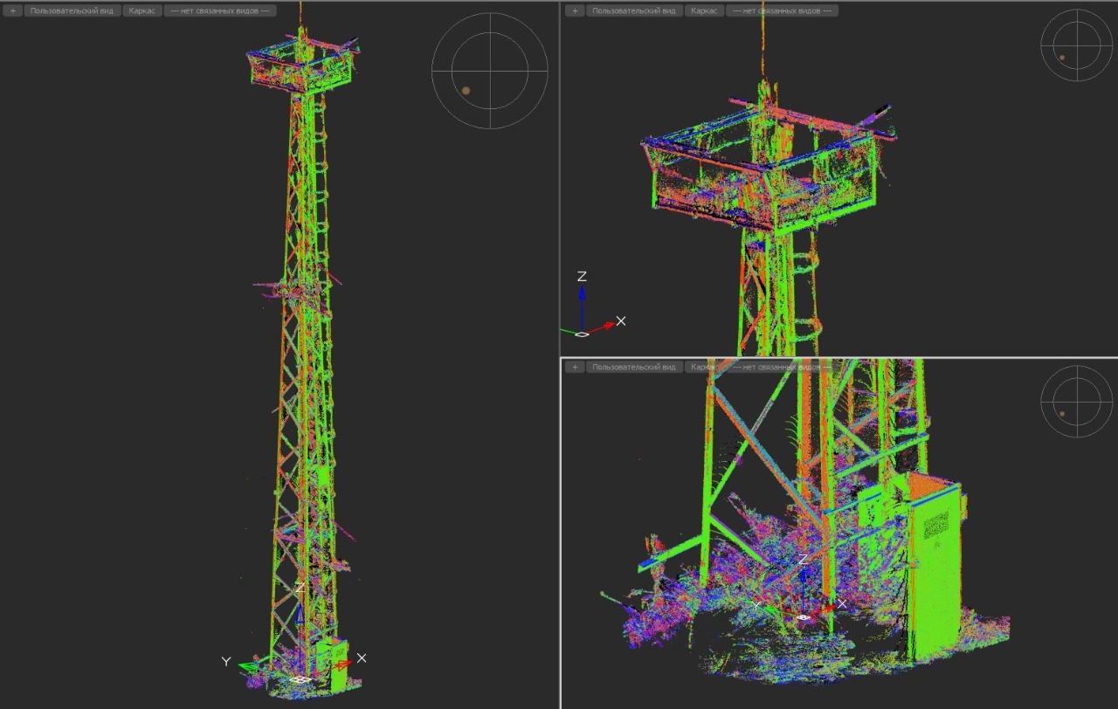The height and width of the screenshot is (709, 1118).
Task: Open 'Пользовательский вид' menu in full-tower viewport
Action: pyautogui.click(x=72, y=10)
